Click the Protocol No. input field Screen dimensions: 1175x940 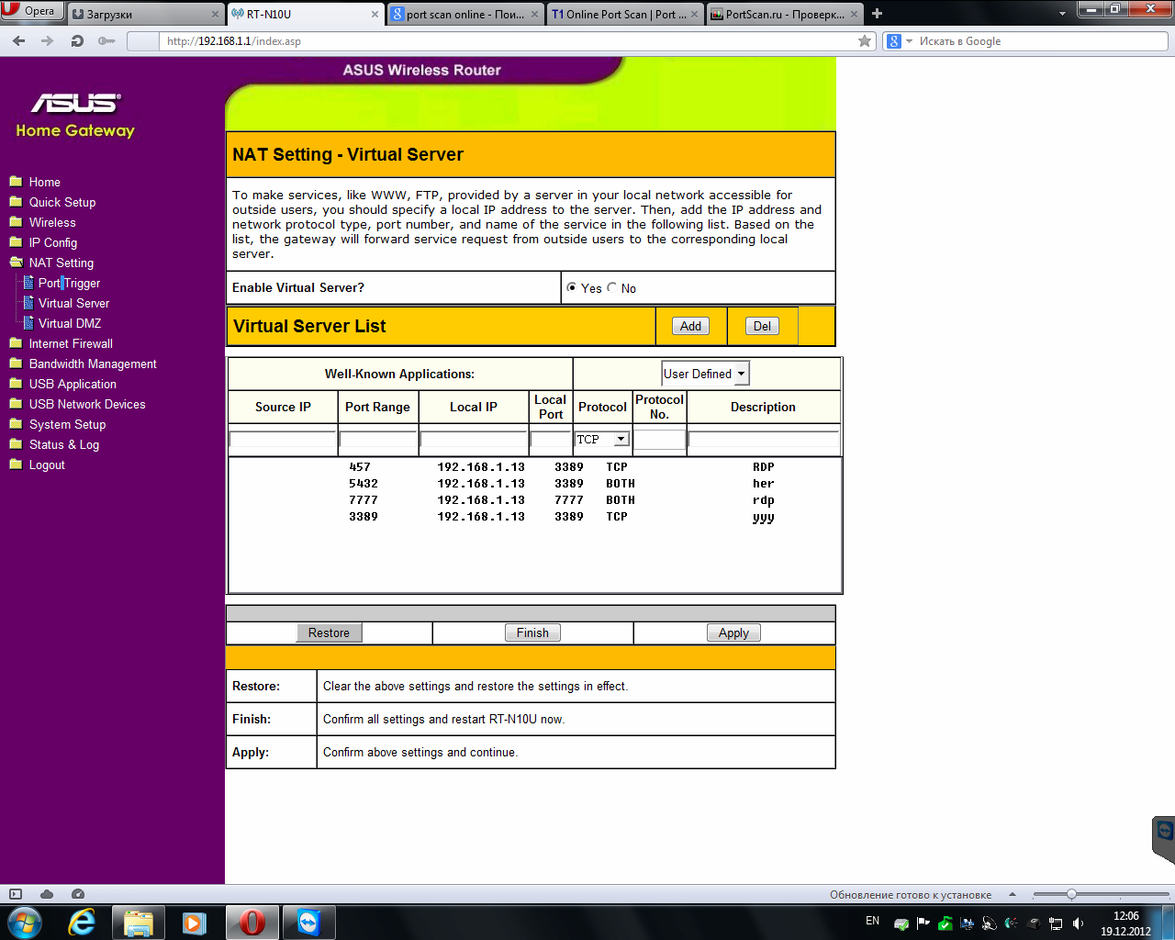coord(659,440)
